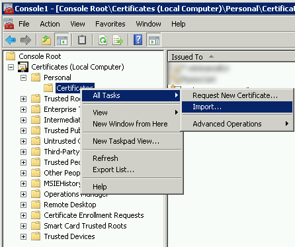
Task: Open the Help menu in menu bar
Action: coord(179,24)
